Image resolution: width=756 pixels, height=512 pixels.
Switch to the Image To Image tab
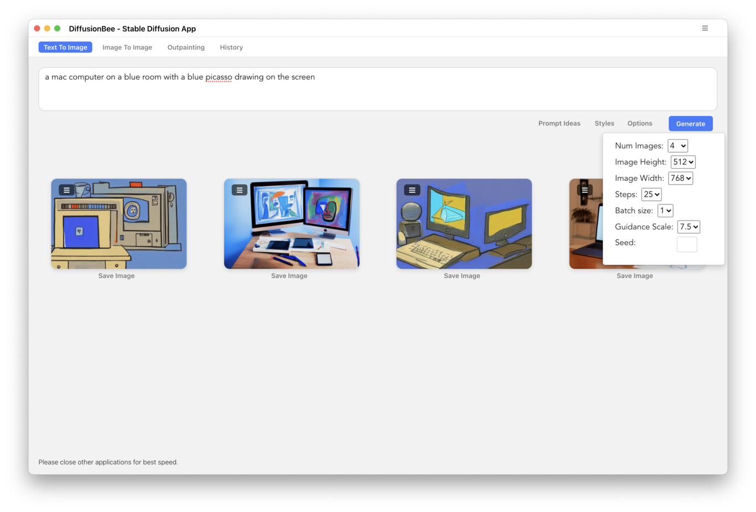coord(127,48)
